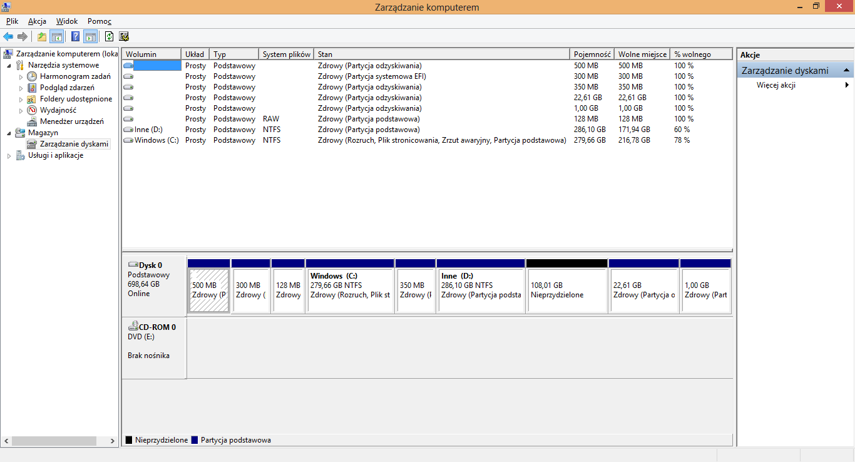Collapse the Narzędzia systemowe tree node

pos(9,65)
